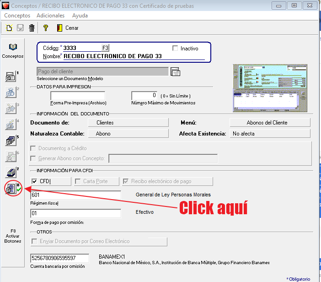Click the Save diskette toolbar icon
The height and width of the screenshot is (282, 321).
(20, 28)
